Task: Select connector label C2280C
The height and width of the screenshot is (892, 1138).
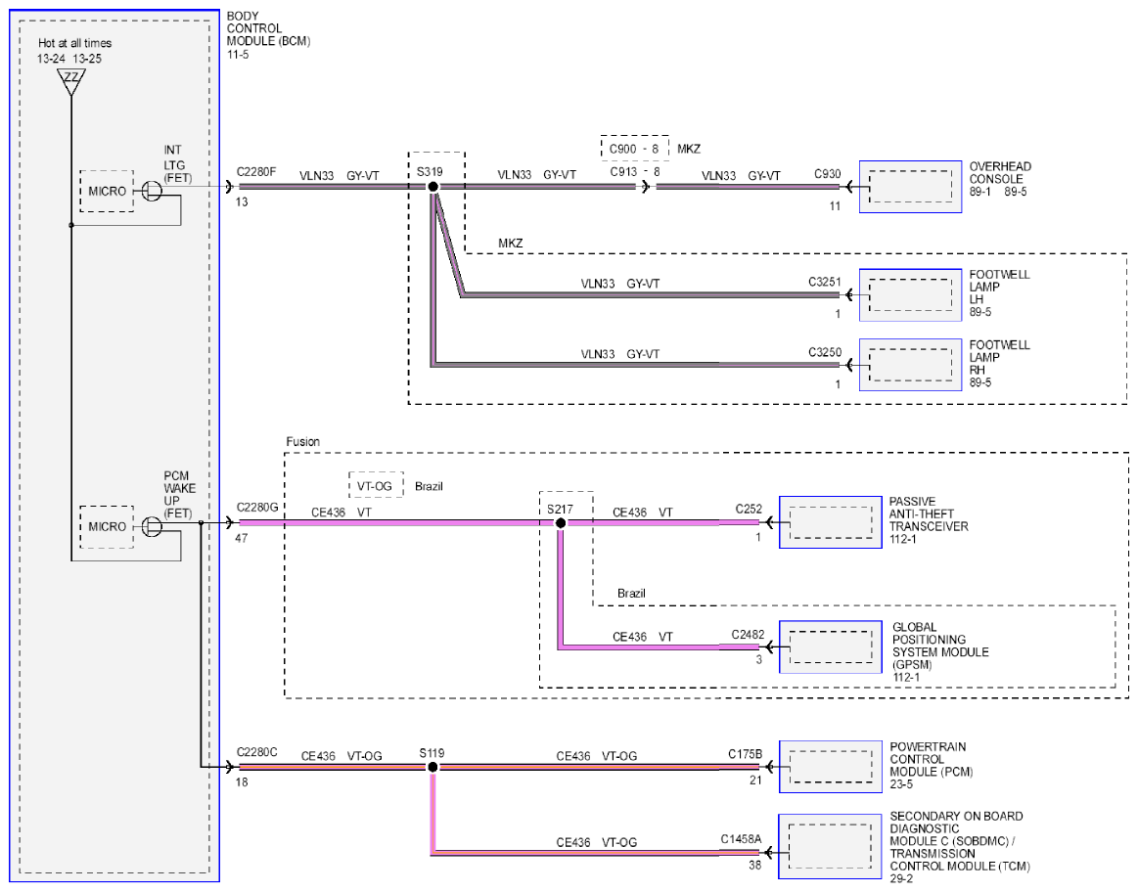Action: tap(257, 752)
